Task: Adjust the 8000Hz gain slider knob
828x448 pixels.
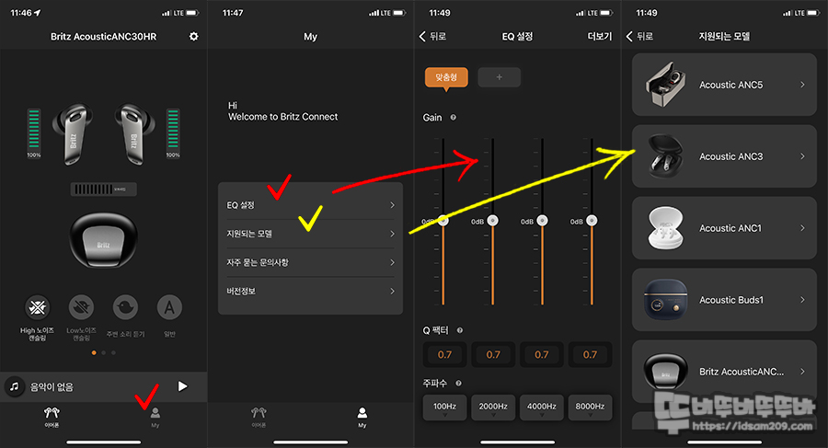Action: point(592,221)
